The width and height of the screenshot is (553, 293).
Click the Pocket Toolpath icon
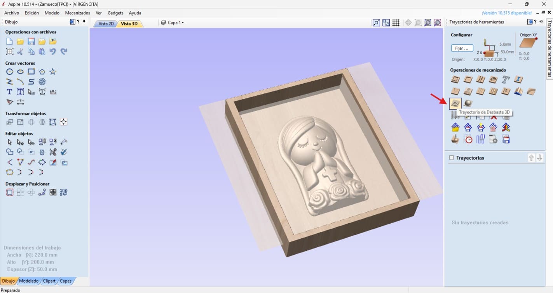click(468, 79)
